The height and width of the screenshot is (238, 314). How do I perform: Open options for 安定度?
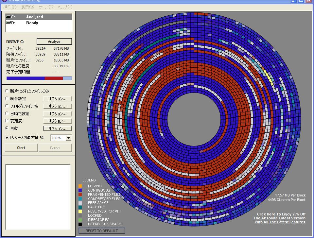58,121
